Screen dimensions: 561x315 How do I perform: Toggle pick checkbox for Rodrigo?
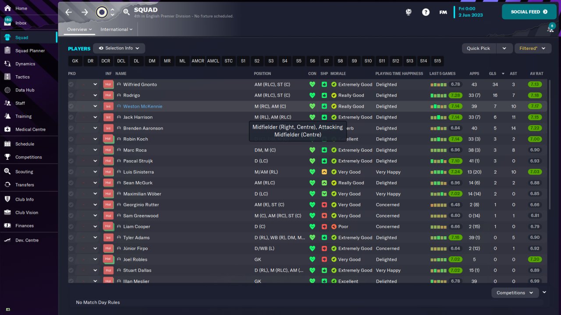[71, 95]
